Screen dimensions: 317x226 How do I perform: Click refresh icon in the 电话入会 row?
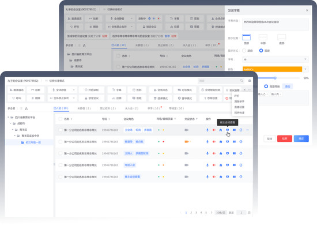241,165
